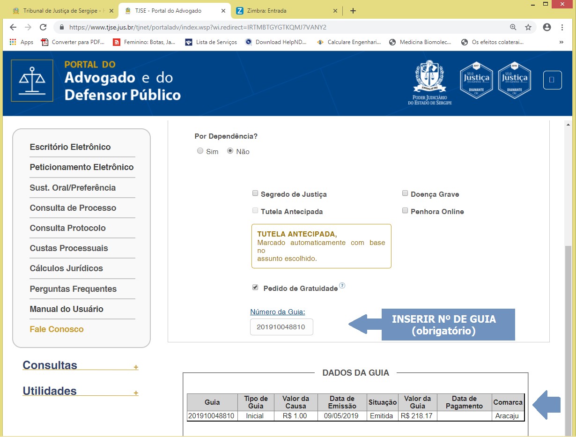
Task: Click the scales of justice portal logo
Action: 32,81
